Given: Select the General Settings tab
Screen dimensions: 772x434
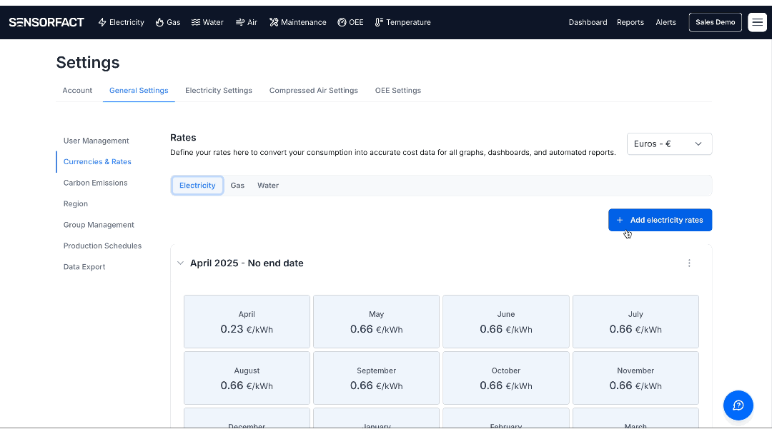Looking at the screenshot, I should 139,91.
